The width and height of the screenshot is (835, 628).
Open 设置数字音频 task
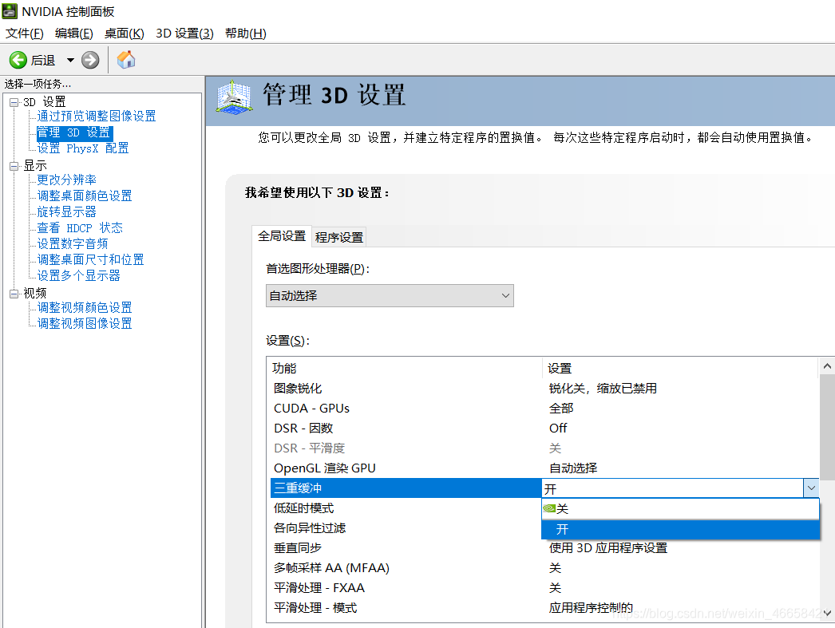pos(73,243)
